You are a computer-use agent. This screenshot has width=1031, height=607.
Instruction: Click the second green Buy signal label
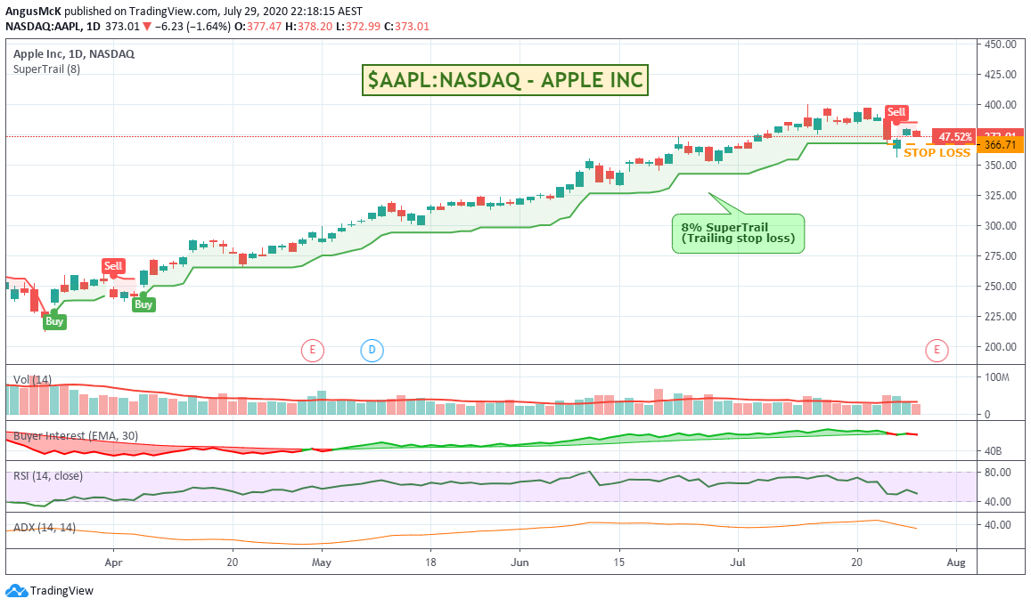143,304
